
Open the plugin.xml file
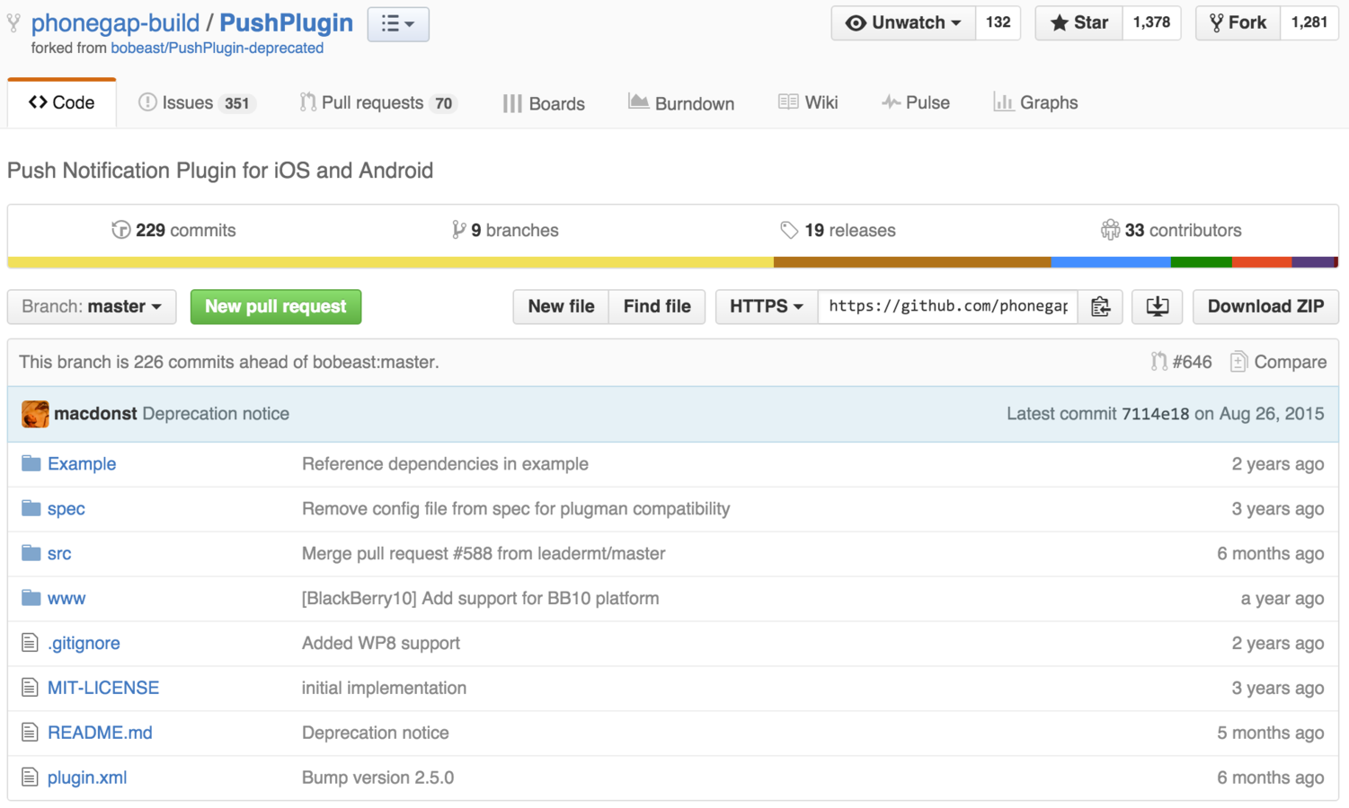[87, 777]
